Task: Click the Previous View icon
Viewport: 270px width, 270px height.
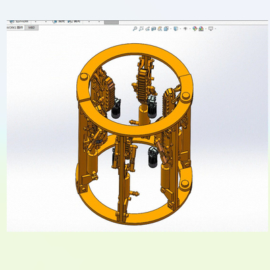Action: (147, 28)
